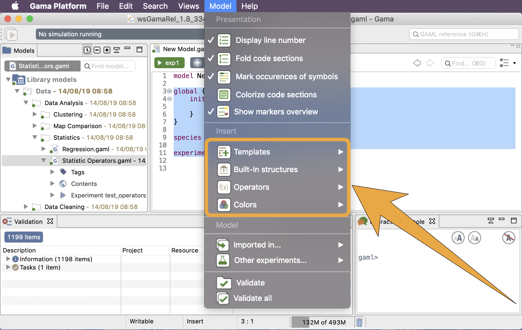This screenshot has width=522, height=330.
Task: Collapse the Library models tree node
Action: coord(8,79)
